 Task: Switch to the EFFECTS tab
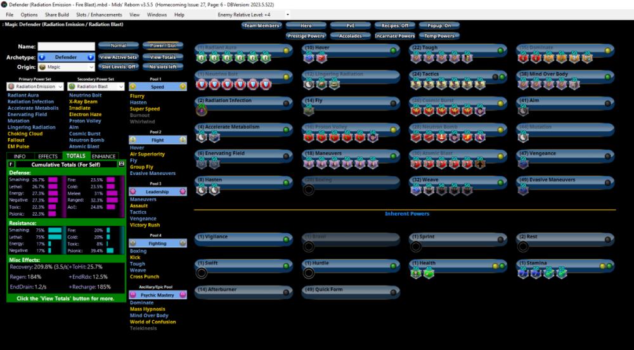pos(48,156)
